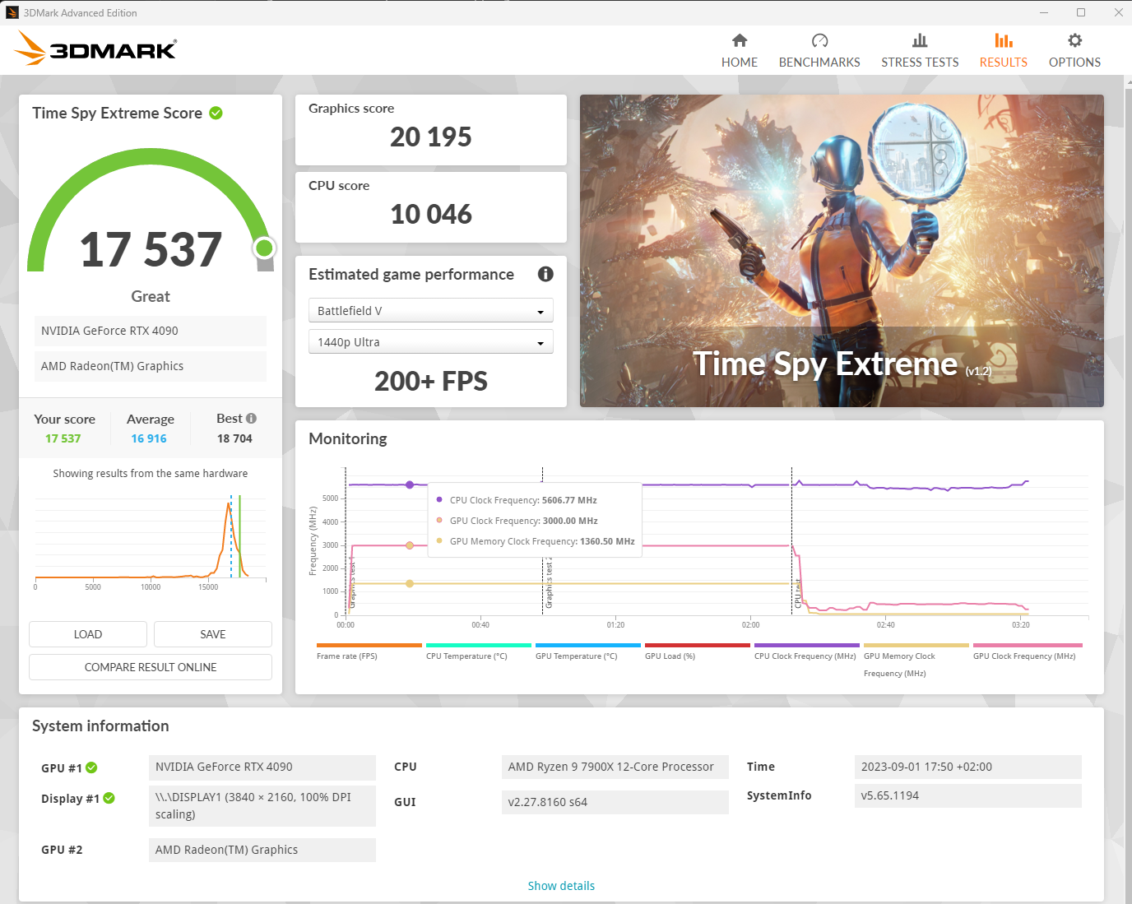The height and width of the screenshot is (904, 1132).
Task: Click the orange Frame rate color bar
Action: [x=369, y=646]
